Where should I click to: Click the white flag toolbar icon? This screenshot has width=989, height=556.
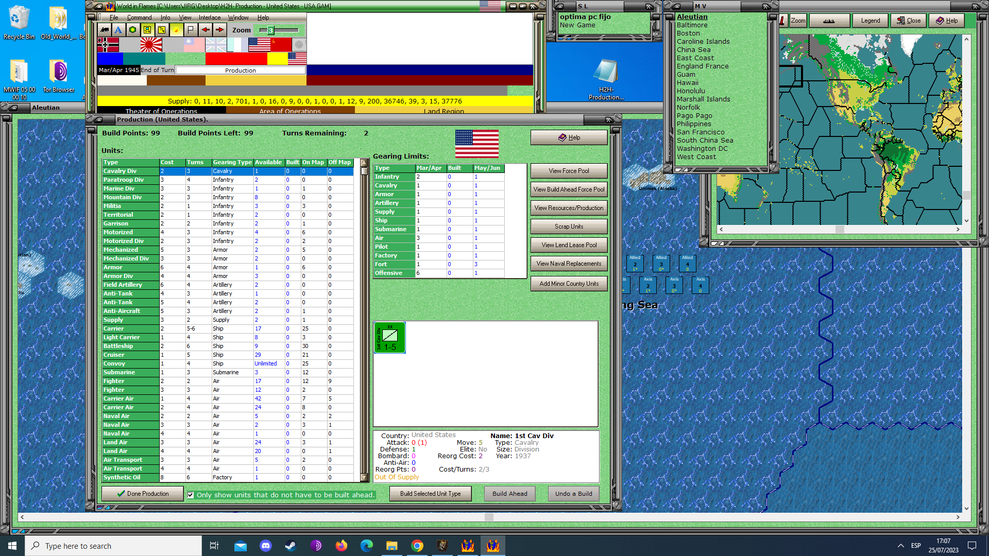pos(191,30)
